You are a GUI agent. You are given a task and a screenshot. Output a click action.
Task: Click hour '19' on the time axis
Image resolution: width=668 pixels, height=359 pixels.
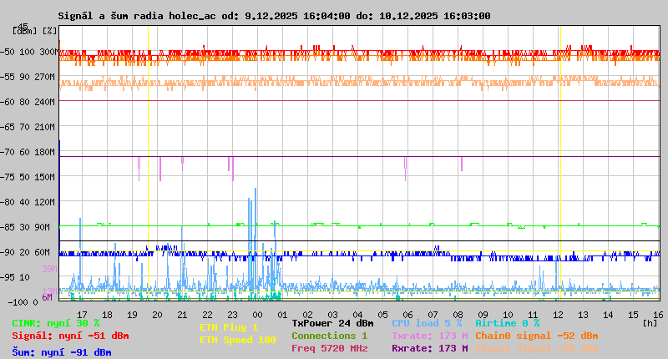[x=133, y=315]
